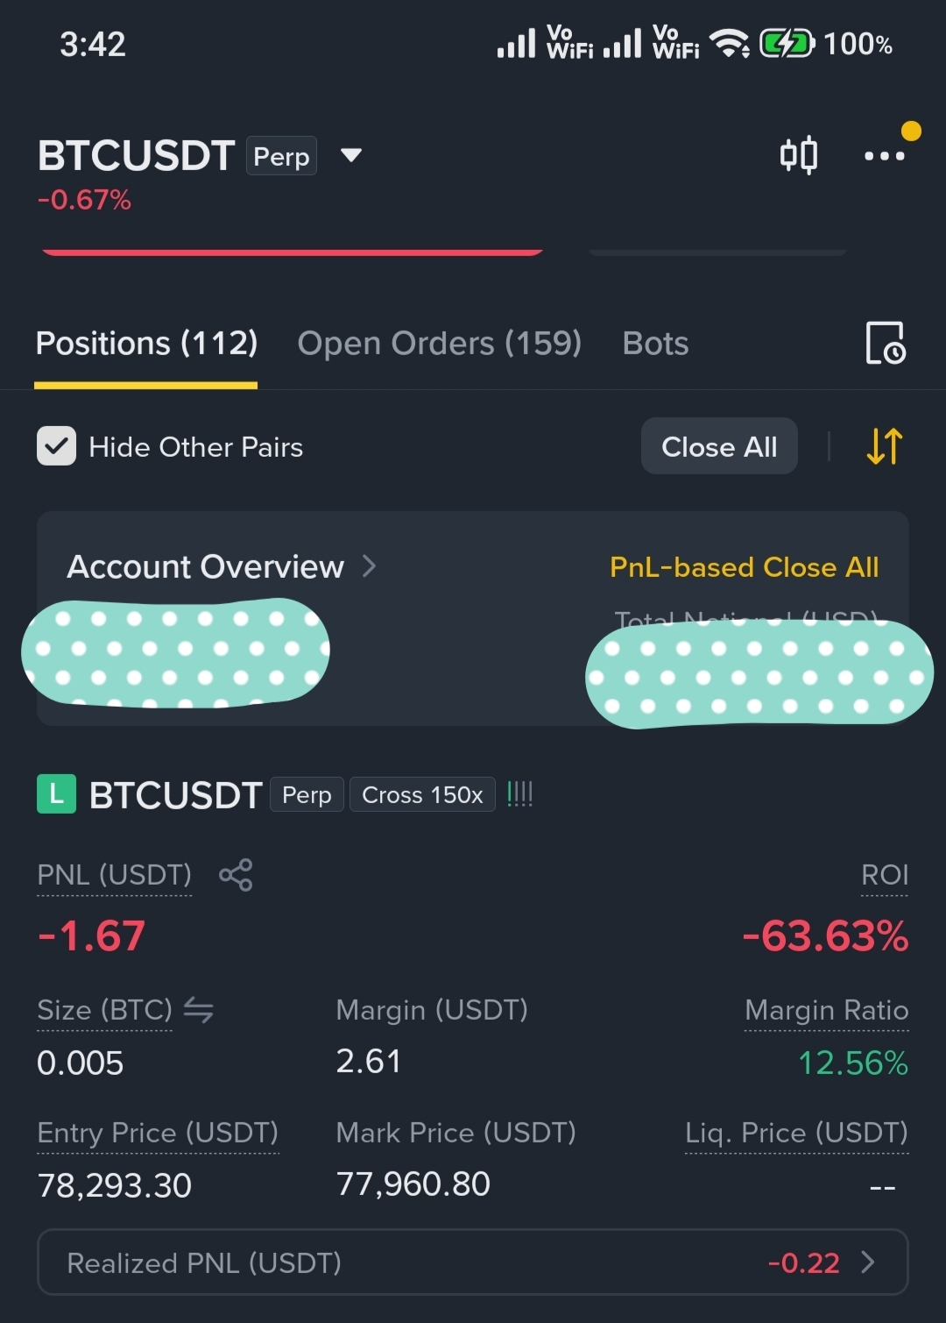Screen dimensions: 946x1323
Task: Expand the BTCUSDT pair dropdown arrow
Action: (351, 156)
